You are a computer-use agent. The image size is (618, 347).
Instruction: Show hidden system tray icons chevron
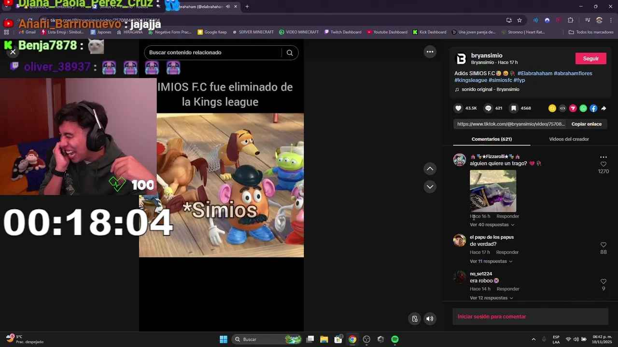(534, 339)
